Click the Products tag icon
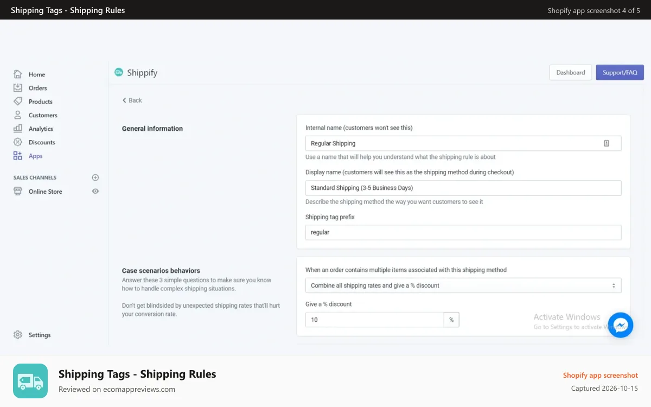The height and width of the screenshot is (407, 651). pos(18,101)
